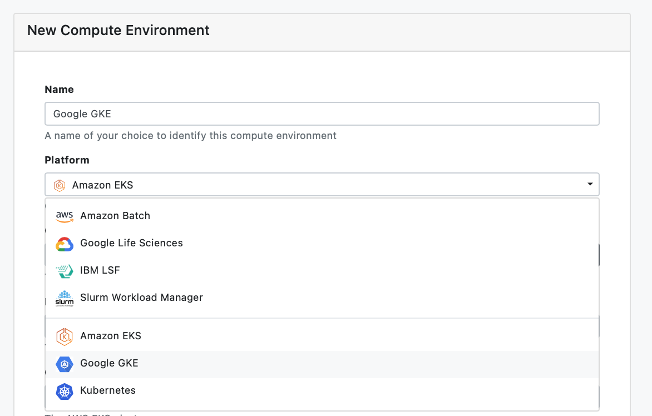Click the blue Google GKE hexagon icon

pyautogui.click(x=65, y=364)
